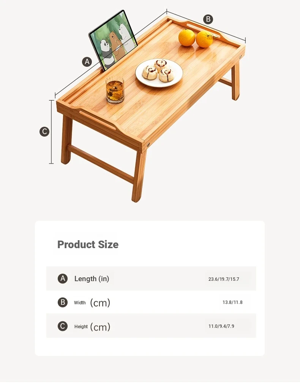300x384 pixels.
Task: Click the glass of tea on the tray
Action: click(115, 90)
